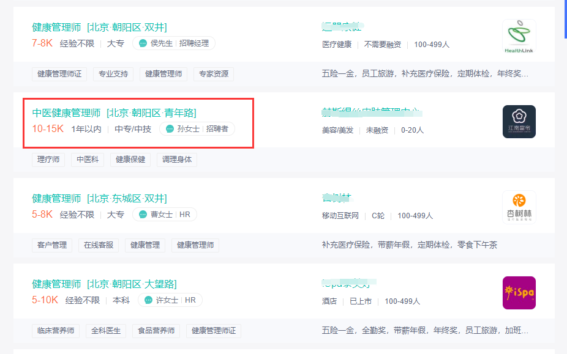Select the 客户管理 skill tag
The image size is (567, 354).
[52, 245]
